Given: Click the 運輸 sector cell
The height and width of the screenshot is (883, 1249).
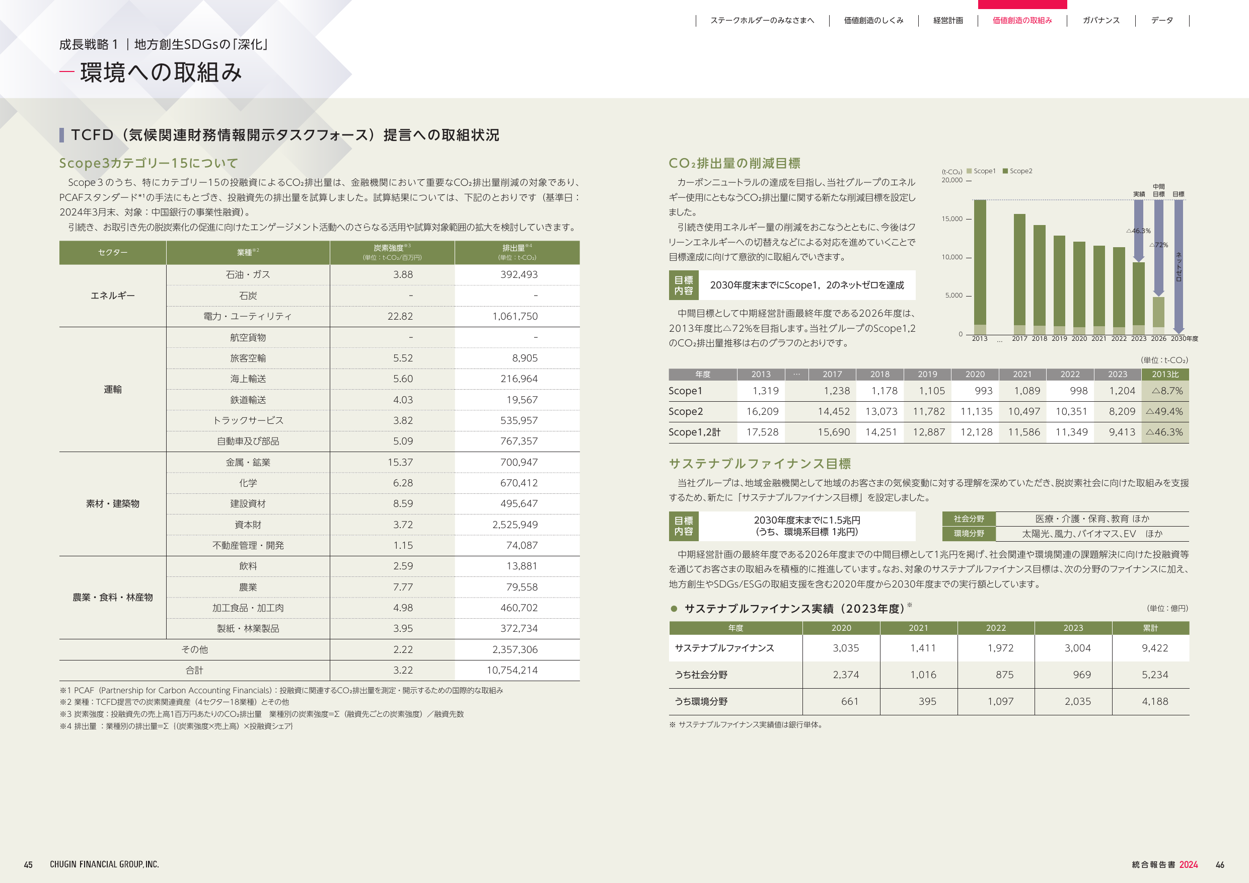Looking at the screenshot, I should [x=113, y=390].
